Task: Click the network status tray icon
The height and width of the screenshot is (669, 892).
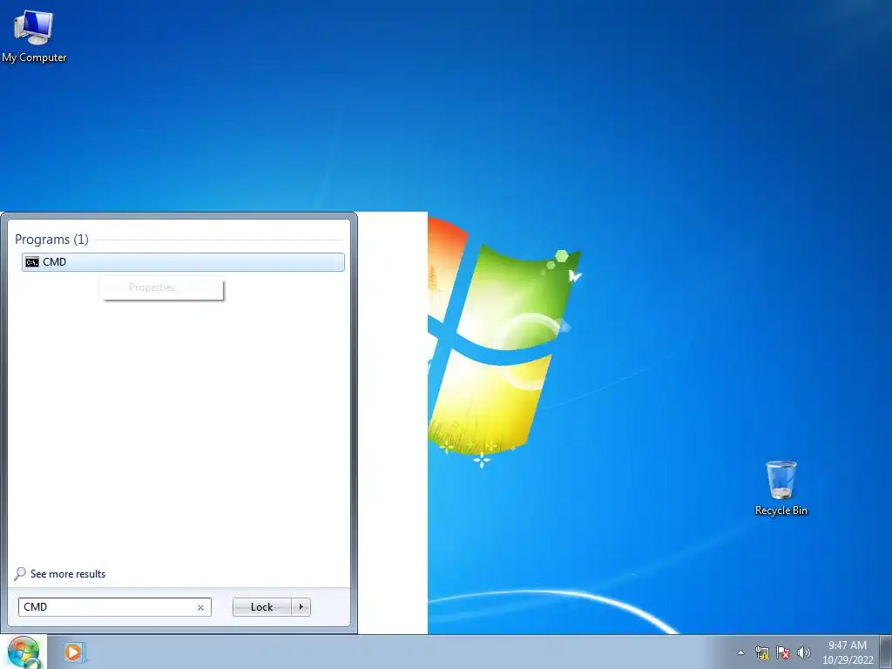Action: pos(761,652)
